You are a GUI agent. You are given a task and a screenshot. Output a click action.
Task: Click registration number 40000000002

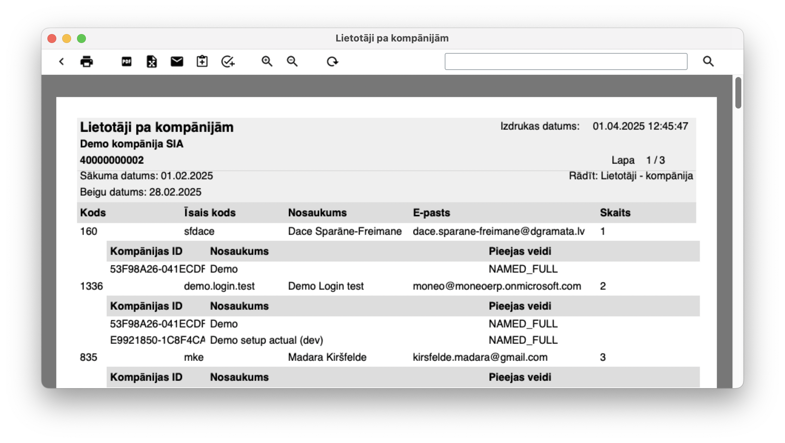tap(112, 160)
